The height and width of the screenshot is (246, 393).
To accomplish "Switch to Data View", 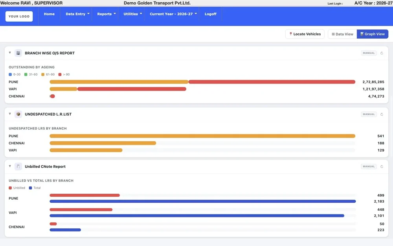I will point(342,34).
